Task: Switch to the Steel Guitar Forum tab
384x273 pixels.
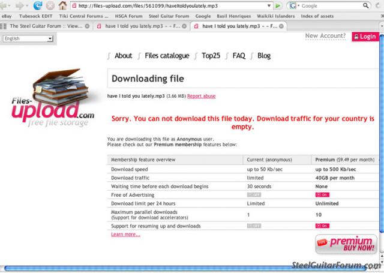Action: pos(45,26)
